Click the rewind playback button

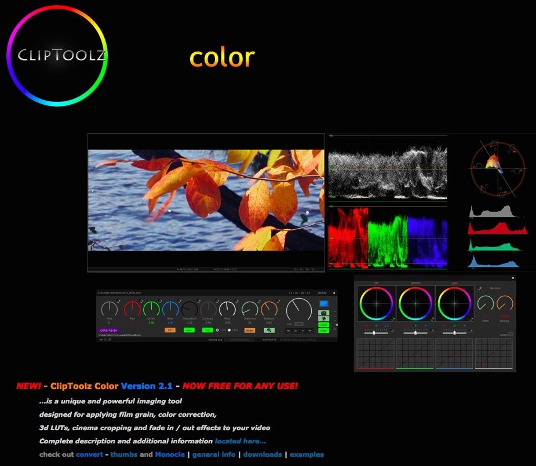289,331
